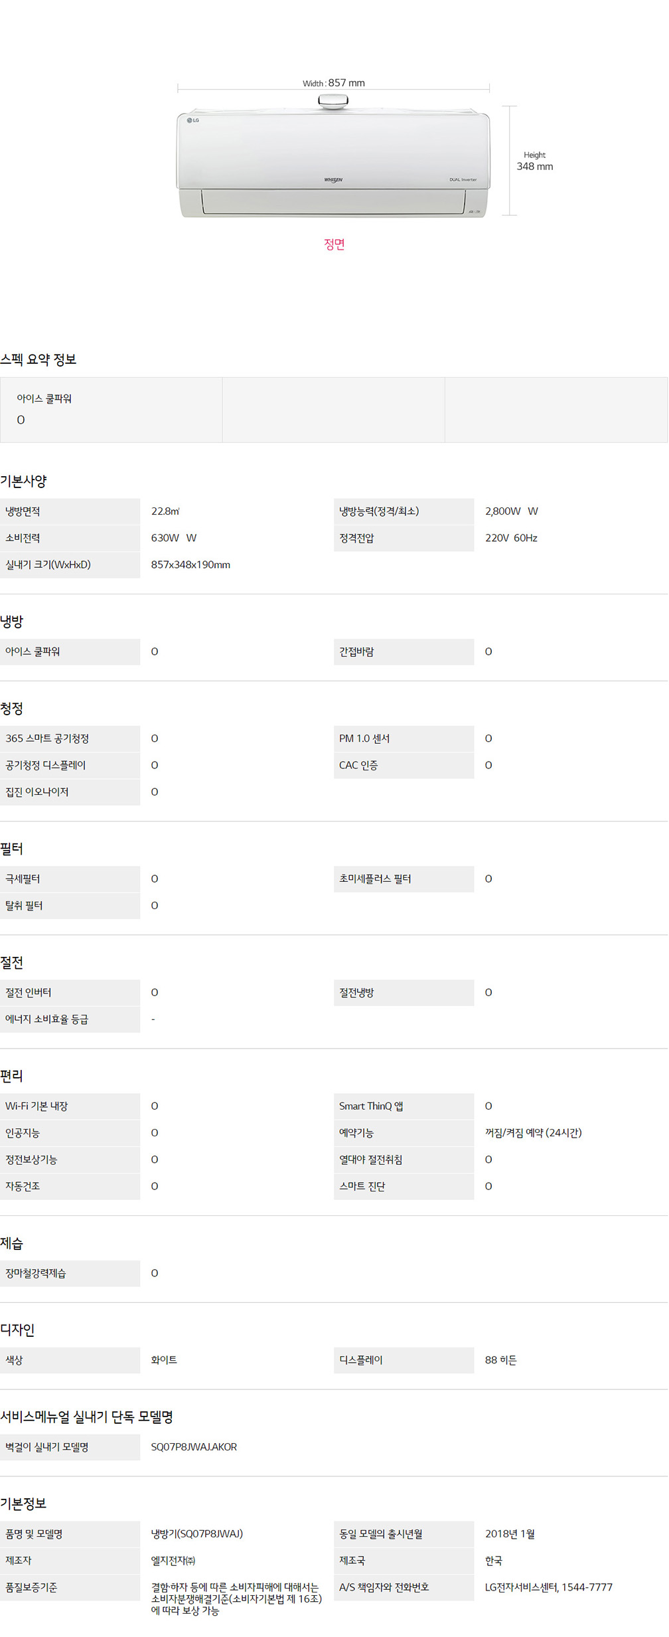
Task: Click the 냉방능력(정격/최소) row label
Action: click(379, 511)
